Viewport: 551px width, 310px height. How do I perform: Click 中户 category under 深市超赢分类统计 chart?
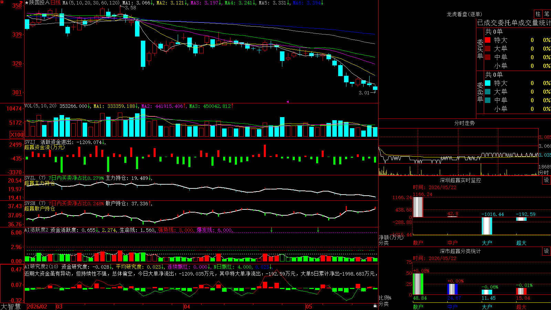(x=453, y=307)
